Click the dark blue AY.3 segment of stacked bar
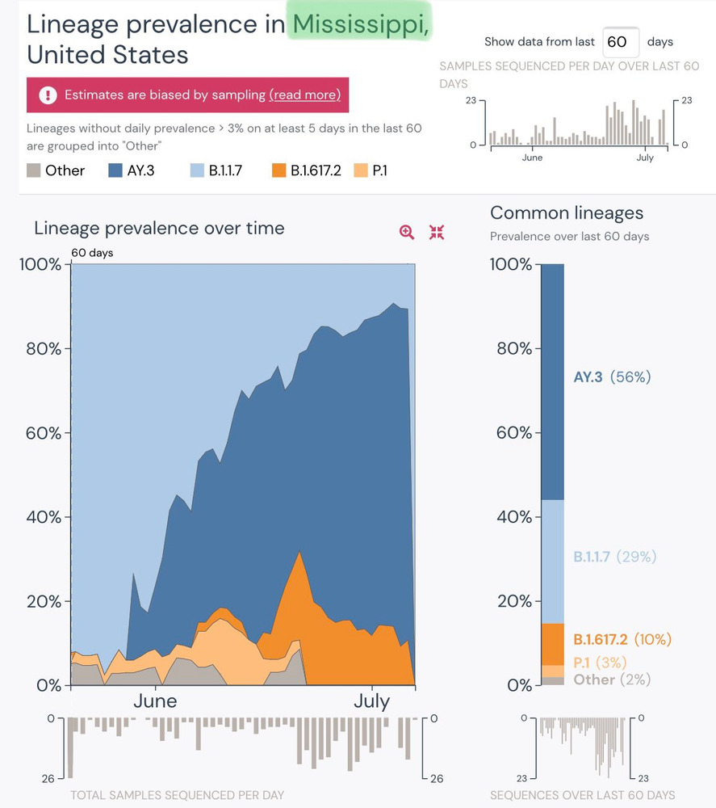The image size is (716, 808). 552,380
